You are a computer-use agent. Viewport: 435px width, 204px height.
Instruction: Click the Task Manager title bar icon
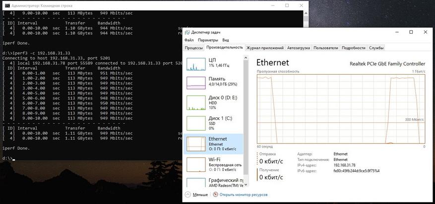[x=187, y=32]
